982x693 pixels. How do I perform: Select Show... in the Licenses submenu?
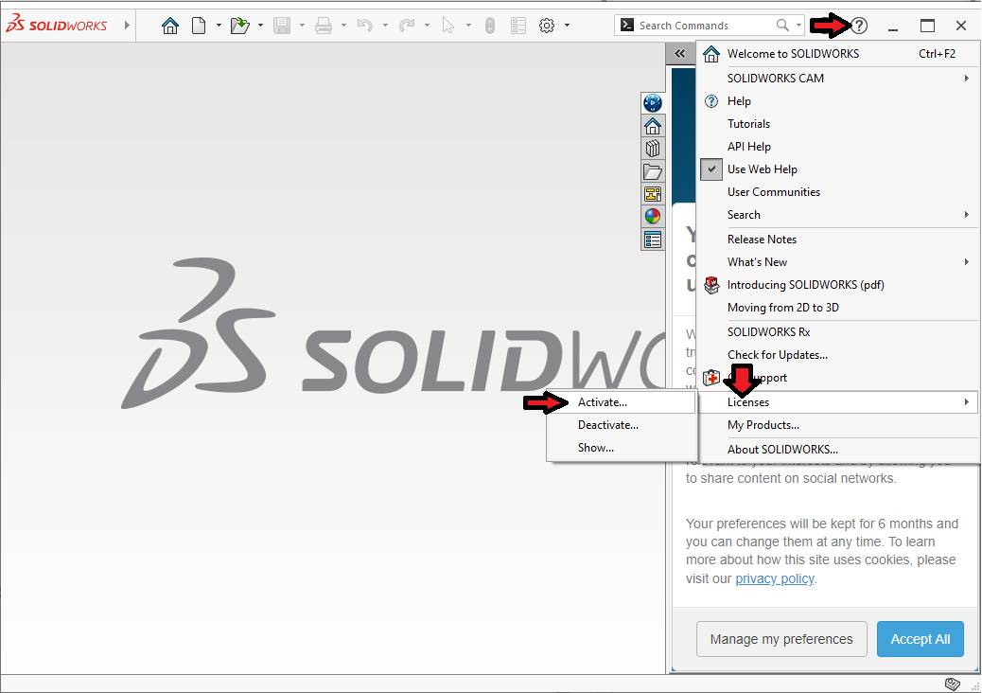click(x=622, y=448)
